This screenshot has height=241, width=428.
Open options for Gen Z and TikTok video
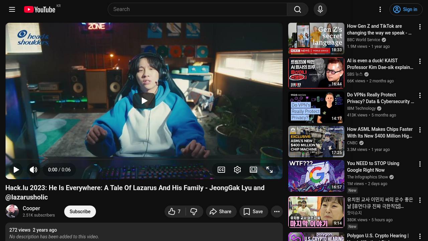(420, 27)
